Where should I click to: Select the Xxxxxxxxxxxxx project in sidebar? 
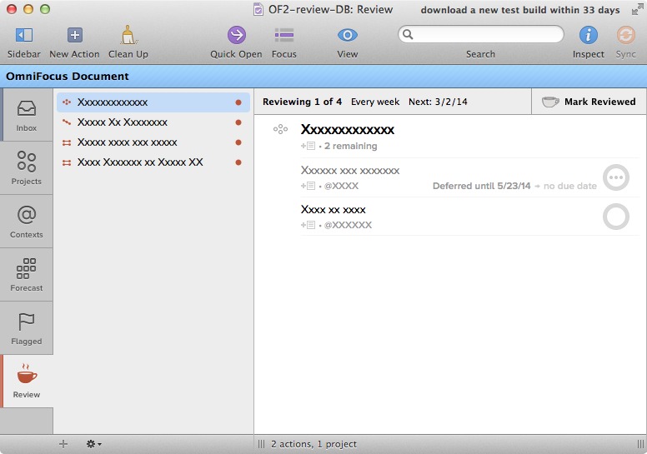pos(153,102)
